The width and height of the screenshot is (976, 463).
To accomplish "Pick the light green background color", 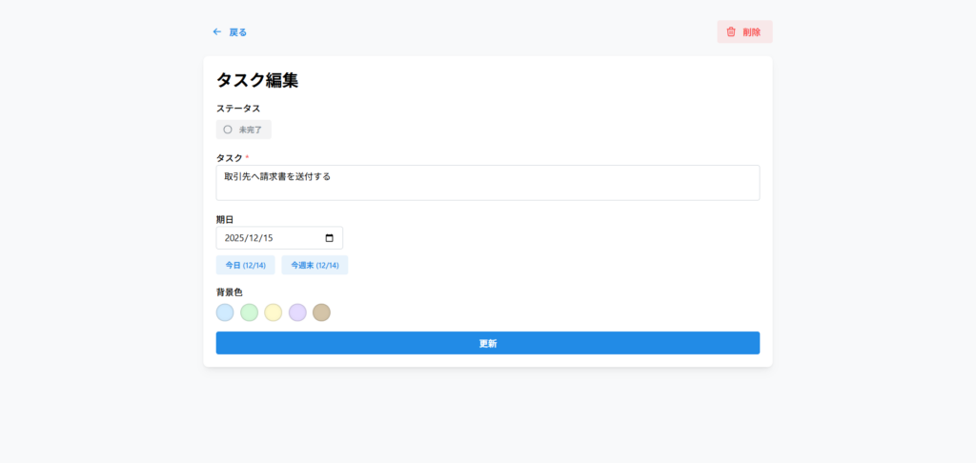I will coord(249,312).
